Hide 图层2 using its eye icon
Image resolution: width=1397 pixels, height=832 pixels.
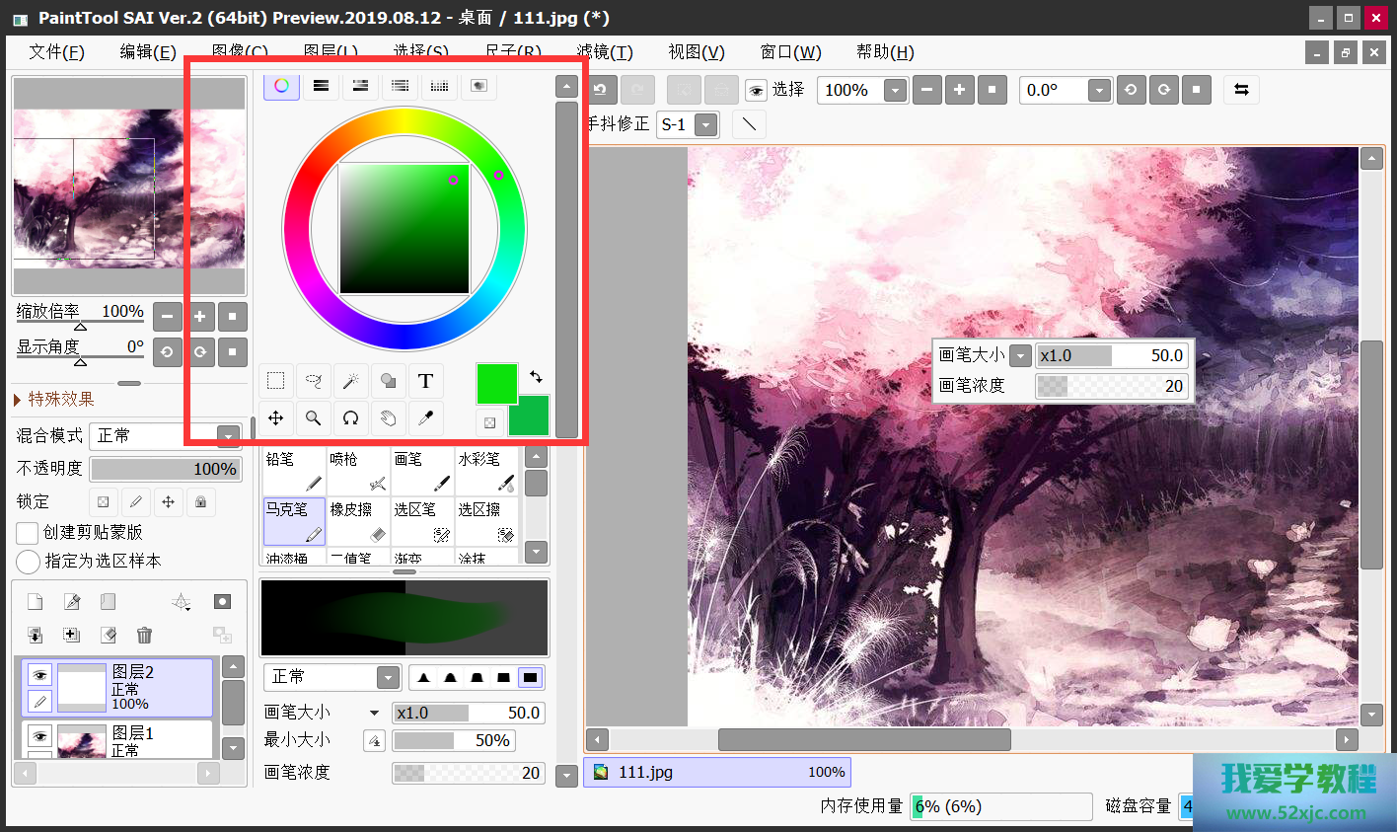[x=39, y=675]
